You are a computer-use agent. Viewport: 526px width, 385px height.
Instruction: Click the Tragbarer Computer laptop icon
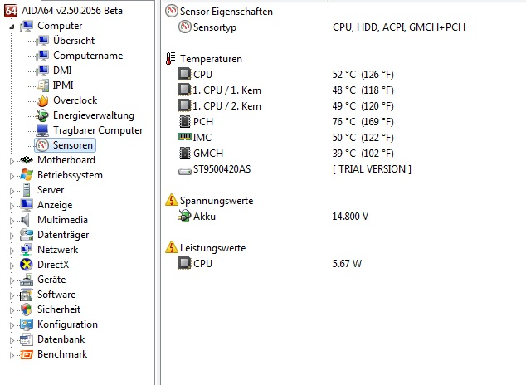[42, 130]
